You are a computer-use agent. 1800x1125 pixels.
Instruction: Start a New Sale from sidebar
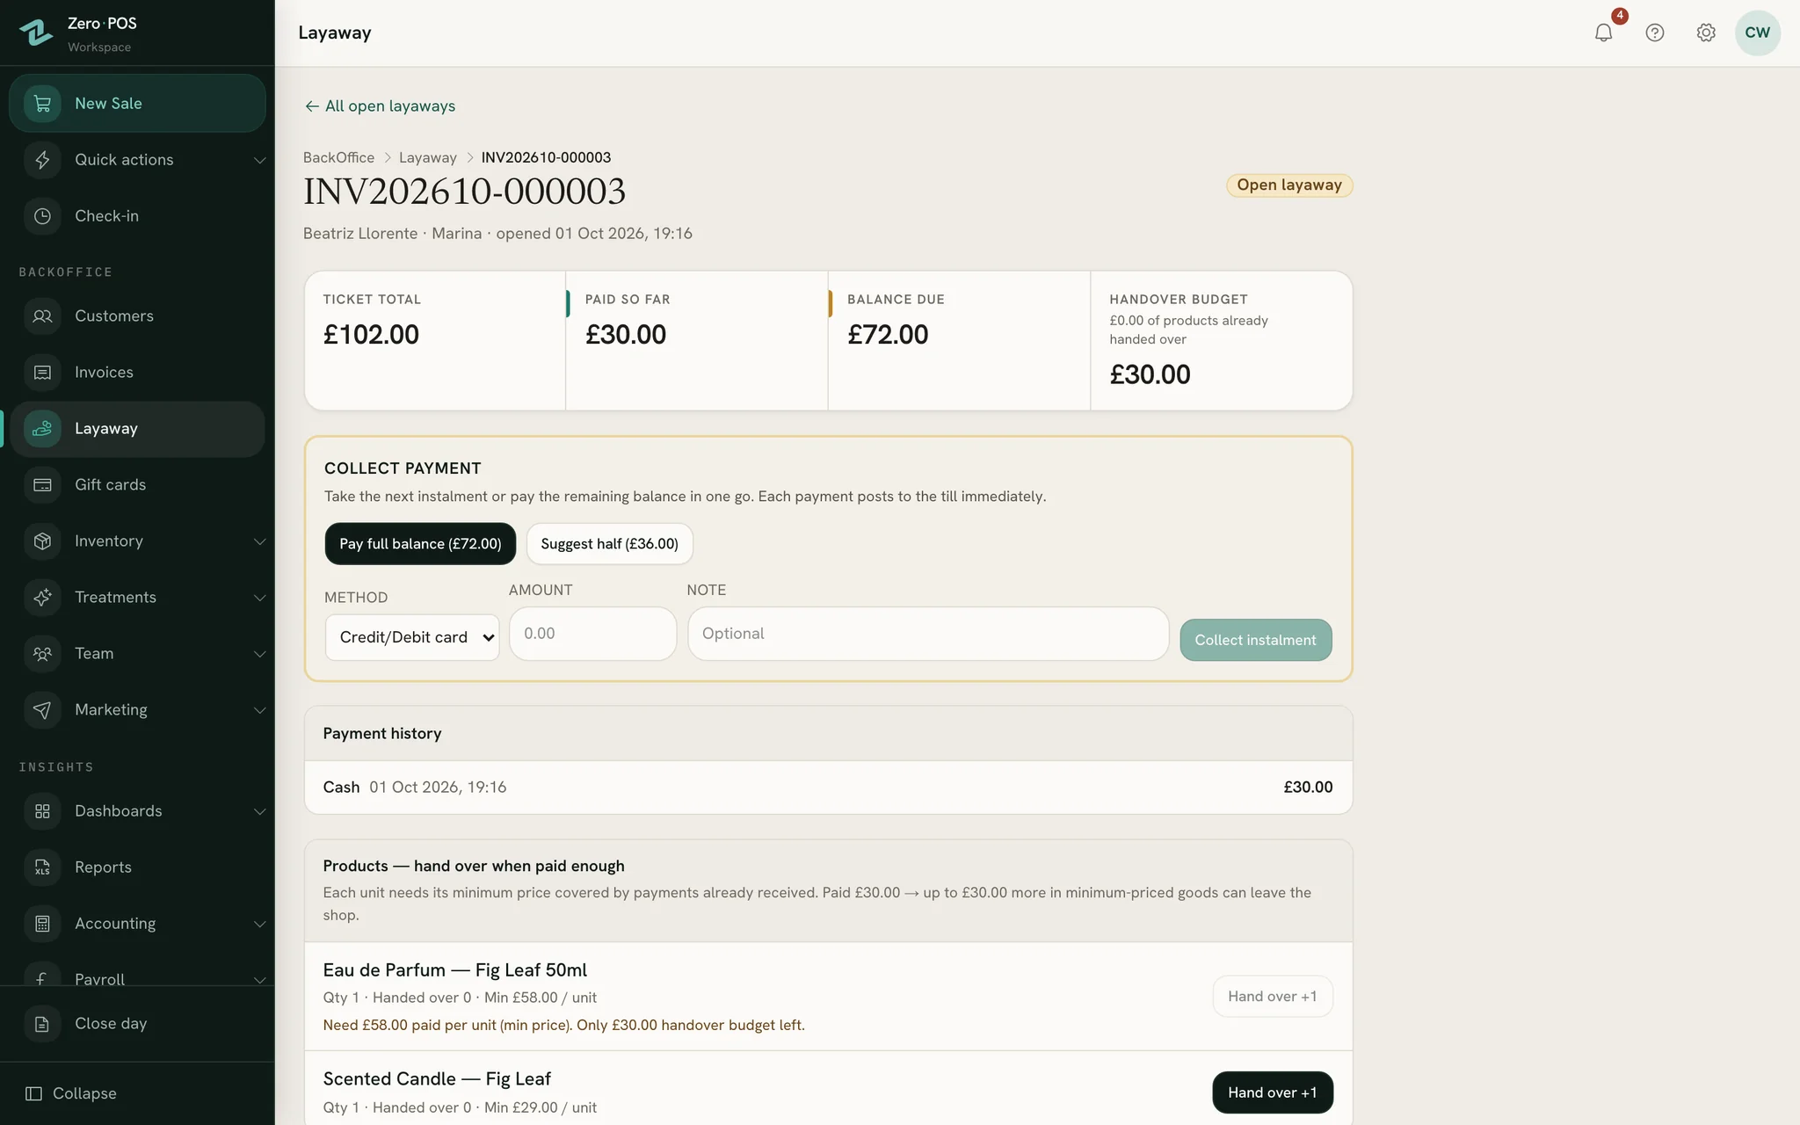(137, 104)
